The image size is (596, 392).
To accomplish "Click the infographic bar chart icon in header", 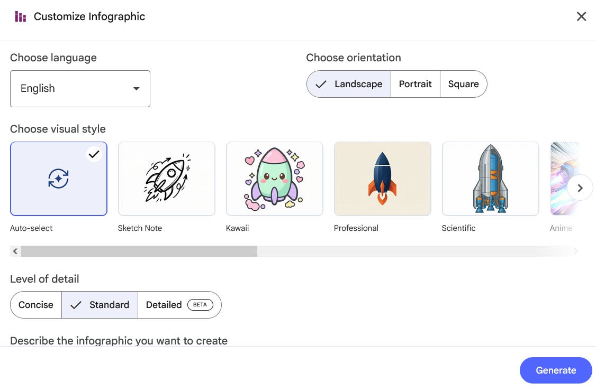I will tap(20, 17).
